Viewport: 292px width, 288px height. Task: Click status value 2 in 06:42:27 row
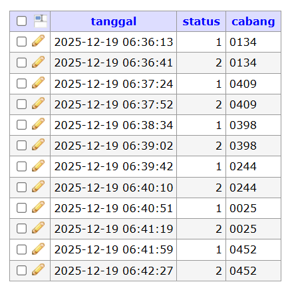(x=219, y=271)
